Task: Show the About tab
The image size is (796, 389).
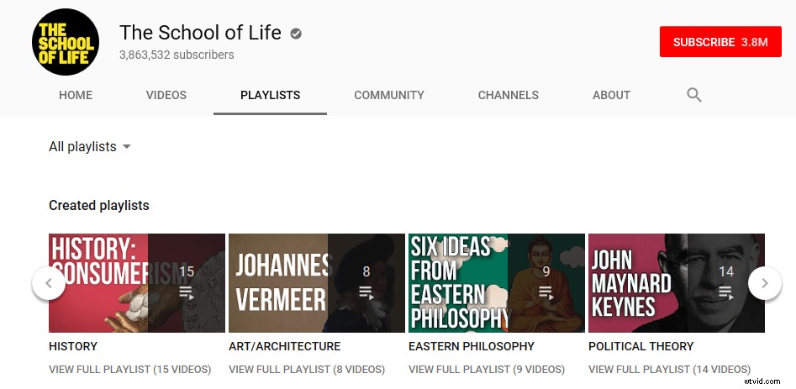Action: pyautogui.click(x=611, y=96)
